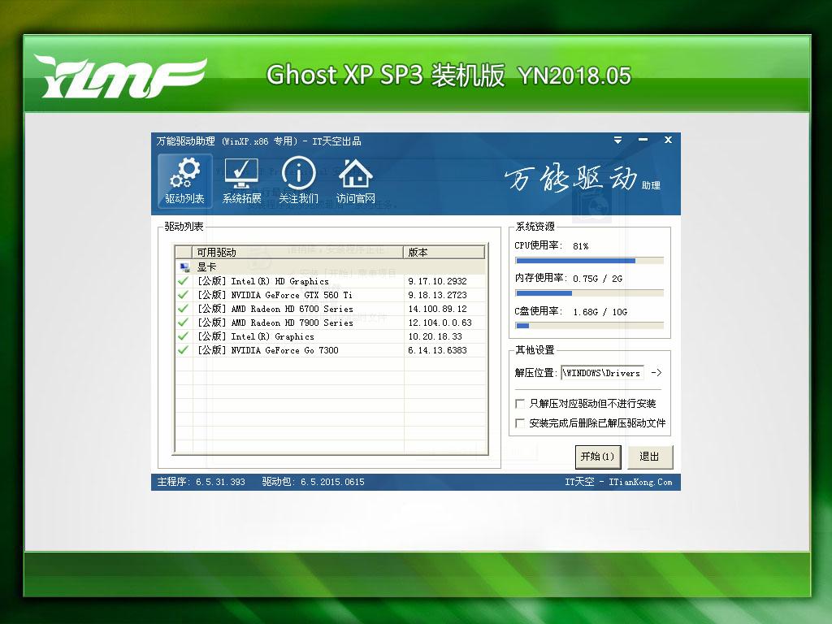
Task: Click the 退出 button
Action: click(x=649, y=457)
